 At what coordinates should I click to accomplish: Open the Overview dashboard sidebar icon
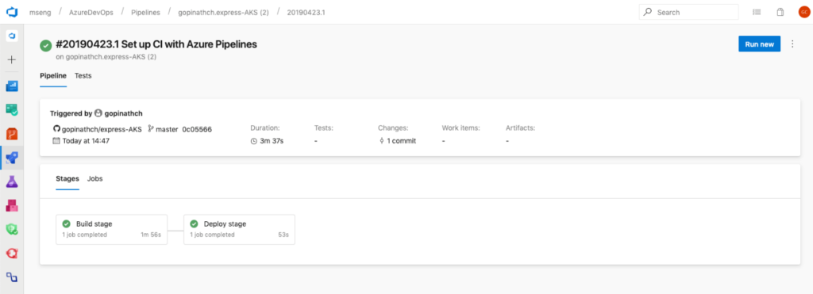(12, 86)
